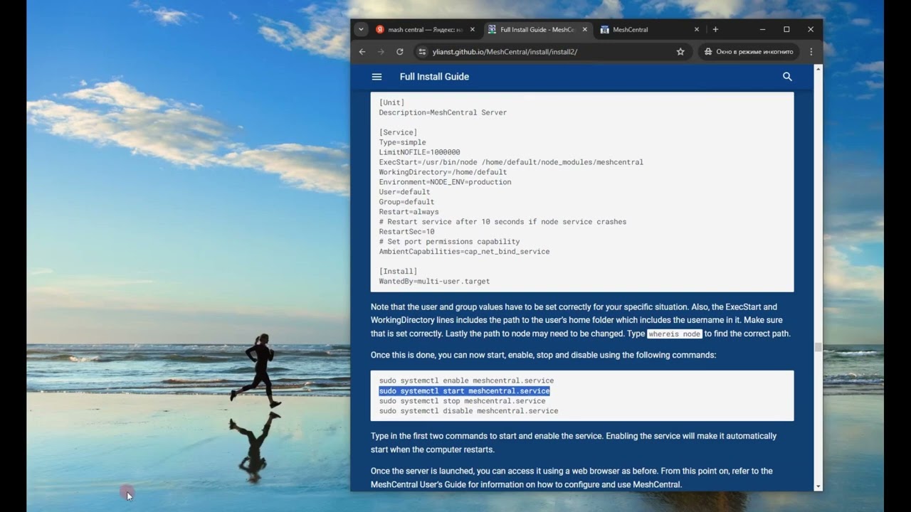
Task: Click the 'WorkingDirectory=/home/default' line
Action: tap(443, 172)
